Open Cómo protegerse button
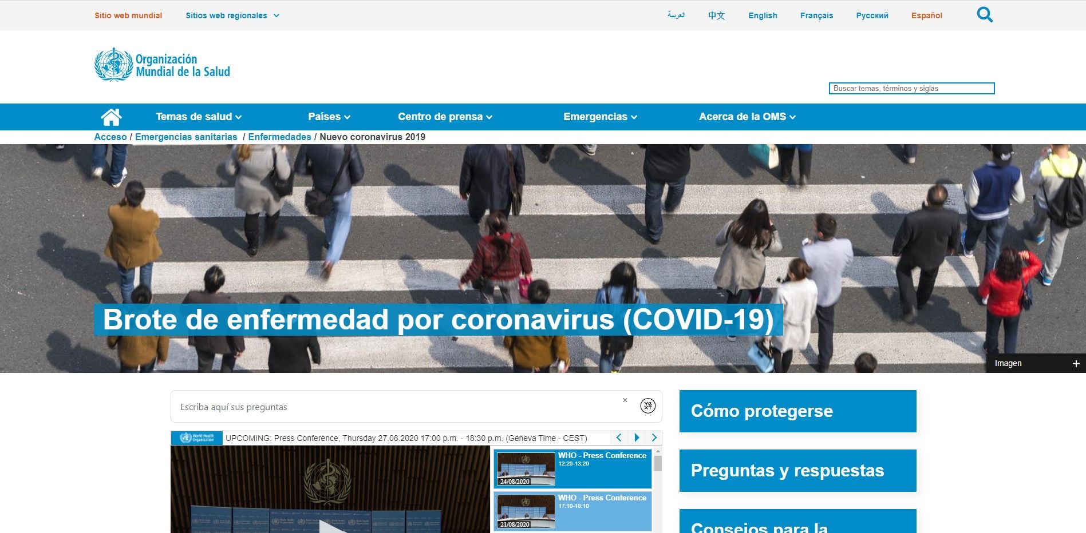1086x533 pixels. [797, 411]
